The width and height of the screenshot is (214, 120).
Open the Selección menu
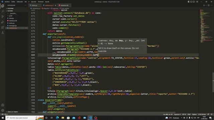(20, 2)
